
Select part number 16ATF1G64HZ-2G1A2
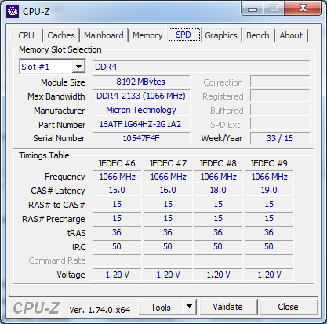(141, 124)
